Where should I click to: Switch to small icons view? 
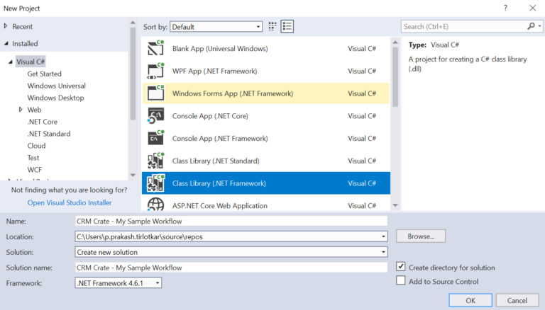coord(272,26)
